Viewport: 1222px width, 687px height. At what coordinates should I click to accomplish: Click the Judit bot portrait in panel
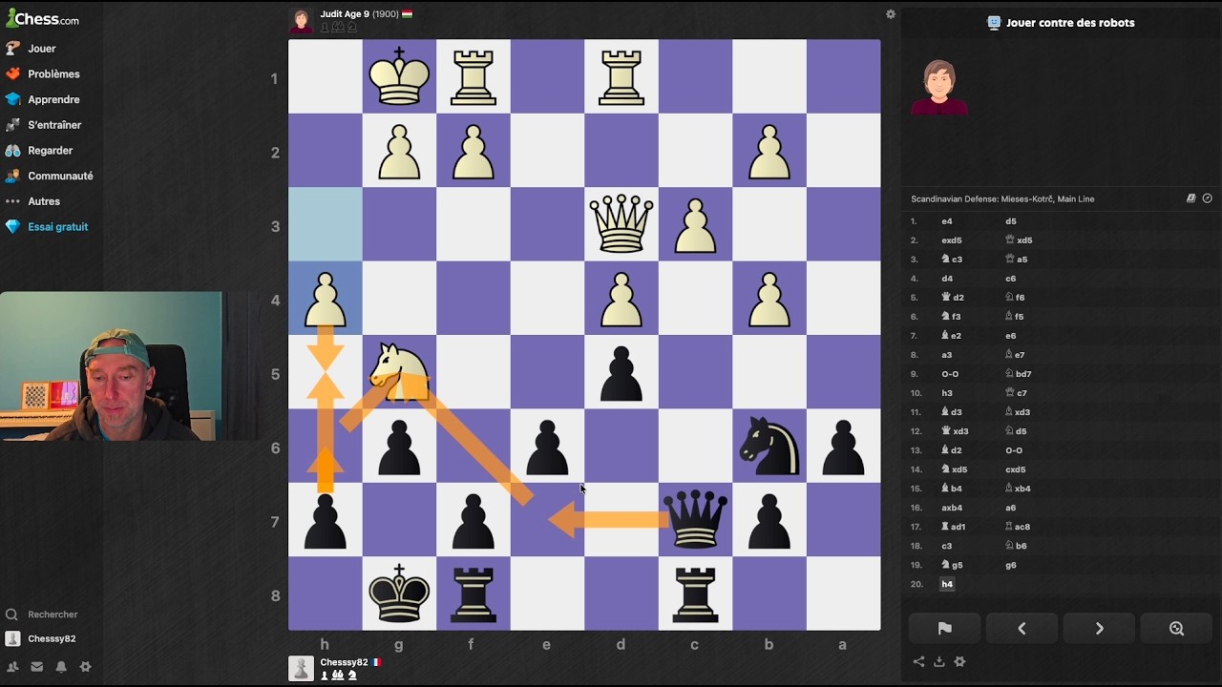[x=939, y=88]
